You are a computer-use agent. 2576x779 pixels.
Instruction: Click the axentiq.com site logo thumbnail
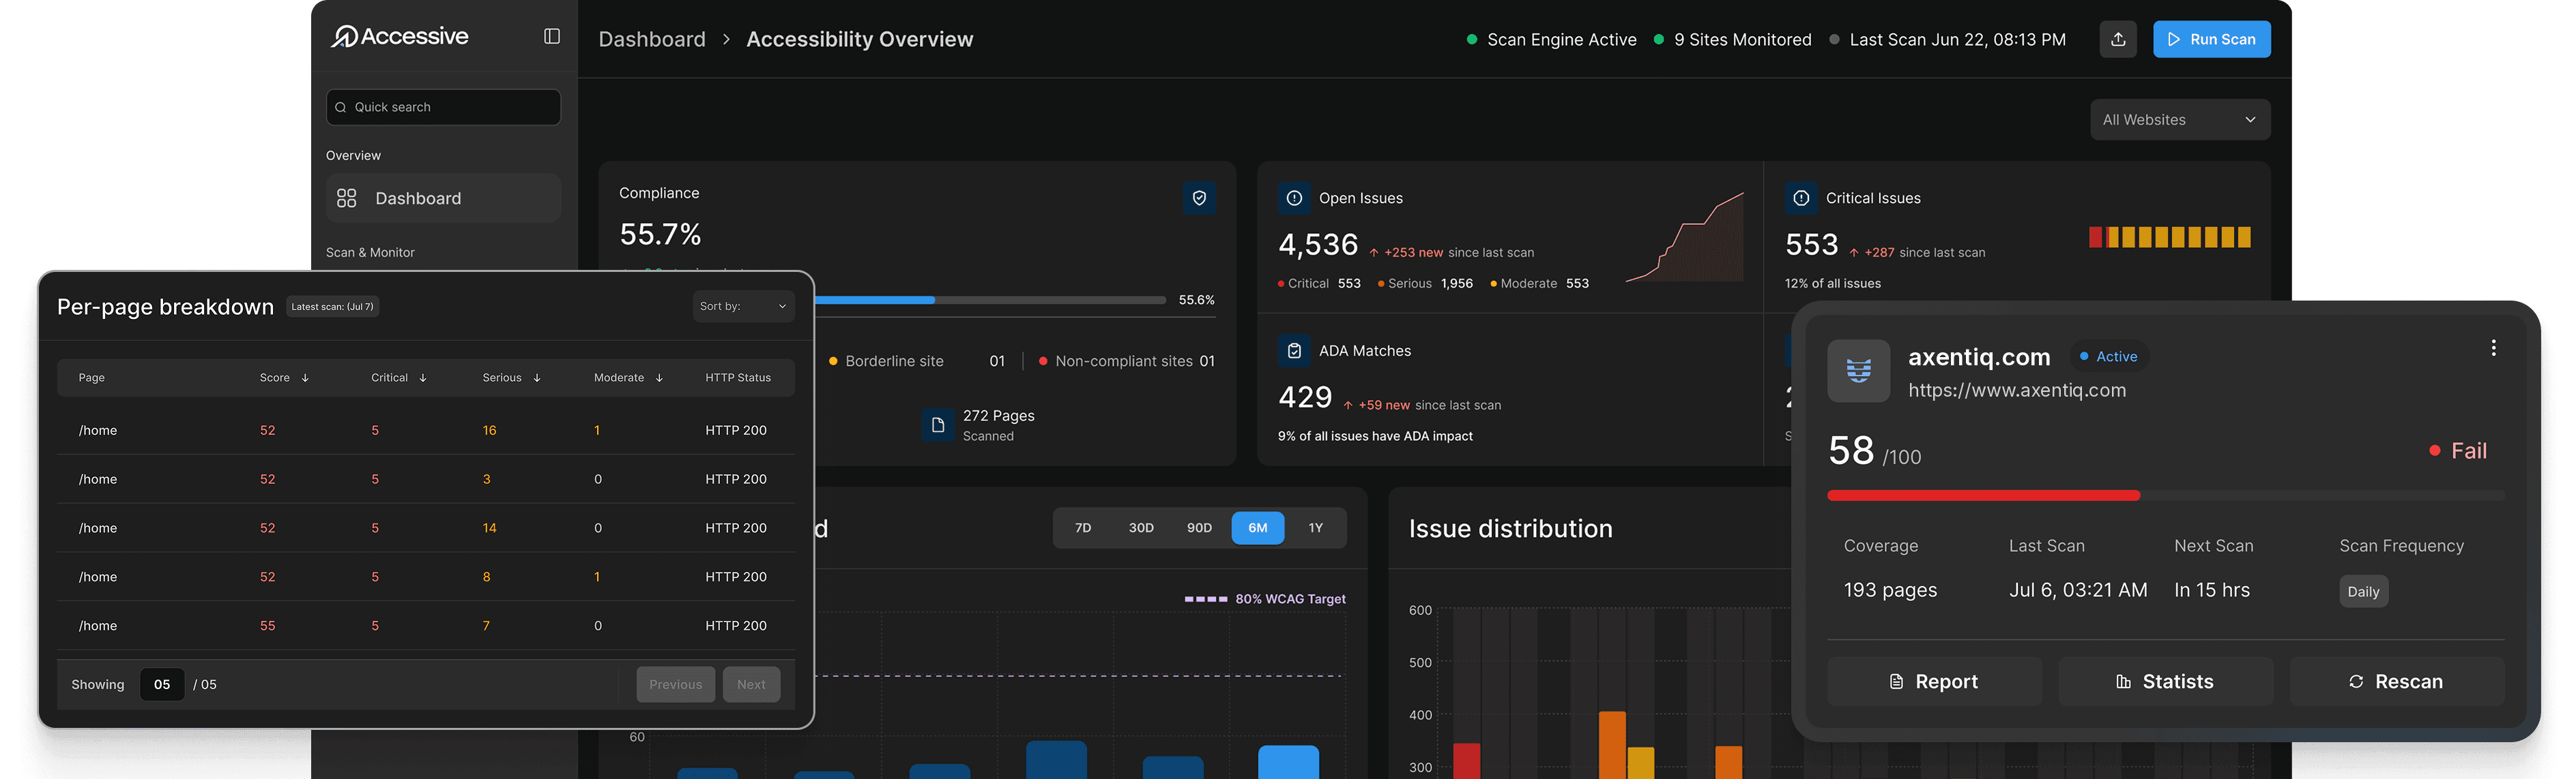(1859, 371)
